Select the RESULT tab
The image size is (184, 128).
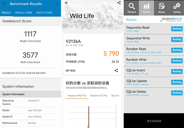[6, 13]
